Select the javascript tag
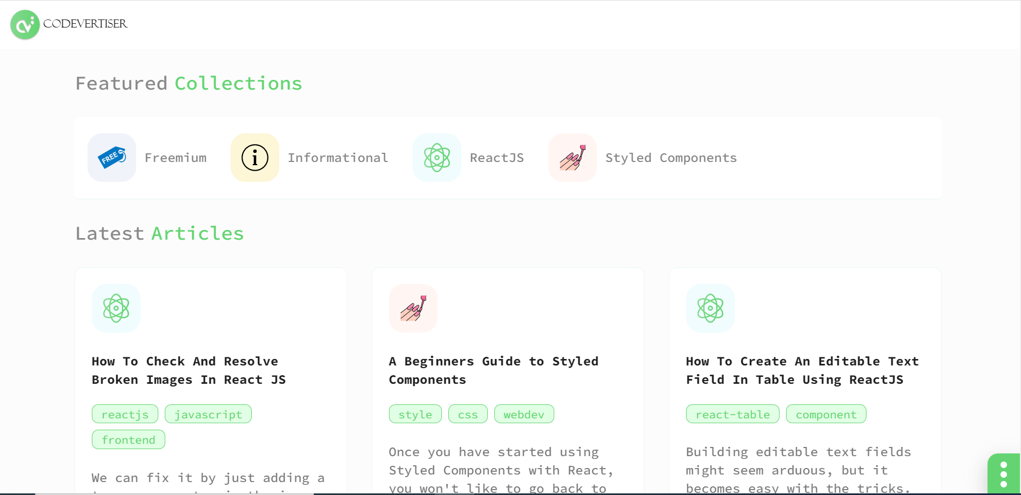This screenshot has height=495, width=1021. click(208, 414)
